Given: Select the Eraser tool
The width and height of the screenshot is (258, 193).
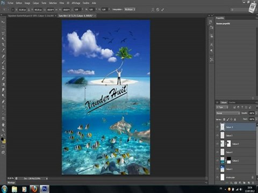Looking at the screenshot, I should (x=3, y=79).
